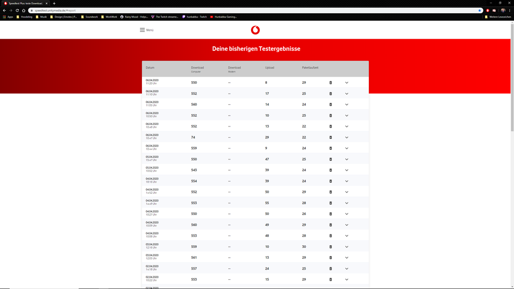Viewport: 514px width, 289px height.
Task: Expand the 06.04.2020 10:48 Uhr row
Action: 346,127
